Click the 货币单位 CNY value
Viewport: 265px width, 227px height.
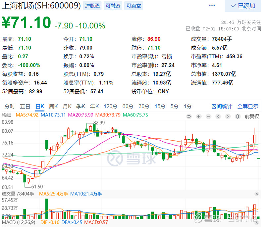163,91
